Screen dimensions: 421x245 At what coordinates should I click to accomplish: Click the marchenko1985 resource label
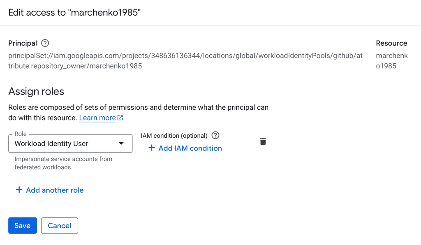[x=391, y=60]
